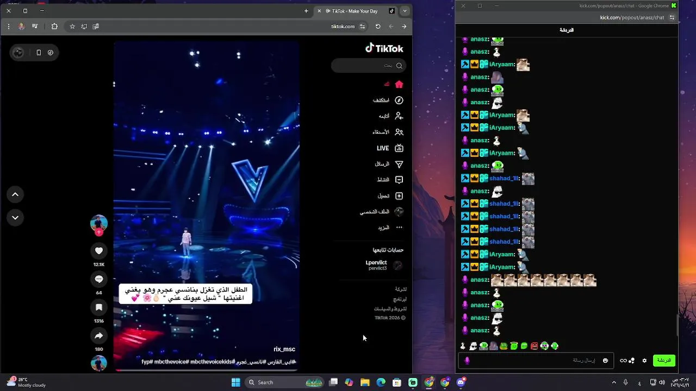Viewport: 696px width, 391px height.
Task: Open site settings icon in Kick address bar
Action: click(672, 17)
